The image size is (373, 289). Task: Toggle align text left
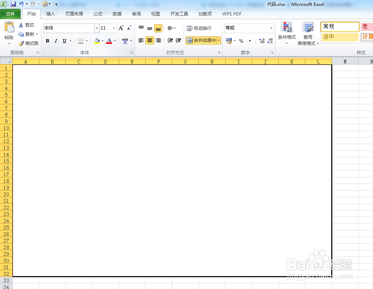pos(141,41)
